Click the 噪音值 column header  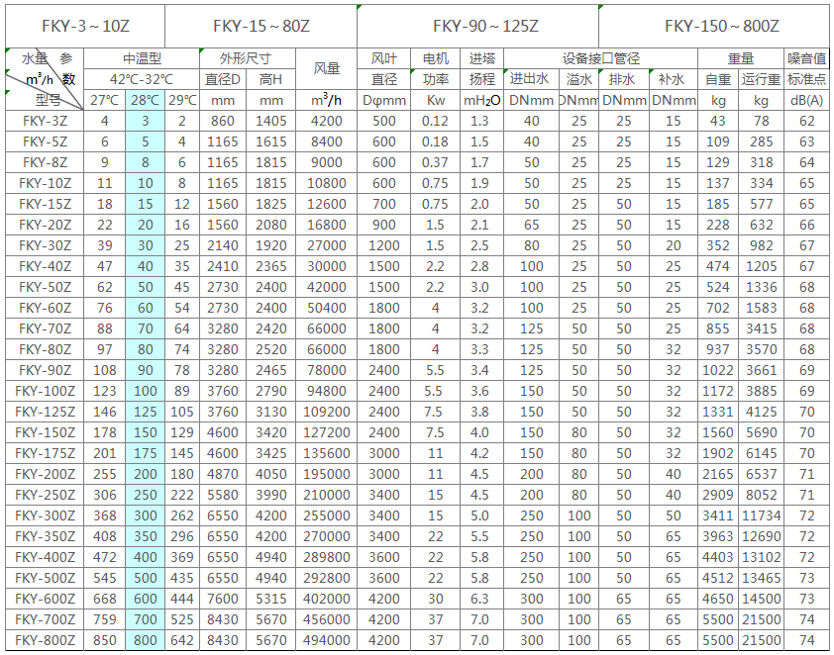[807, 58]
